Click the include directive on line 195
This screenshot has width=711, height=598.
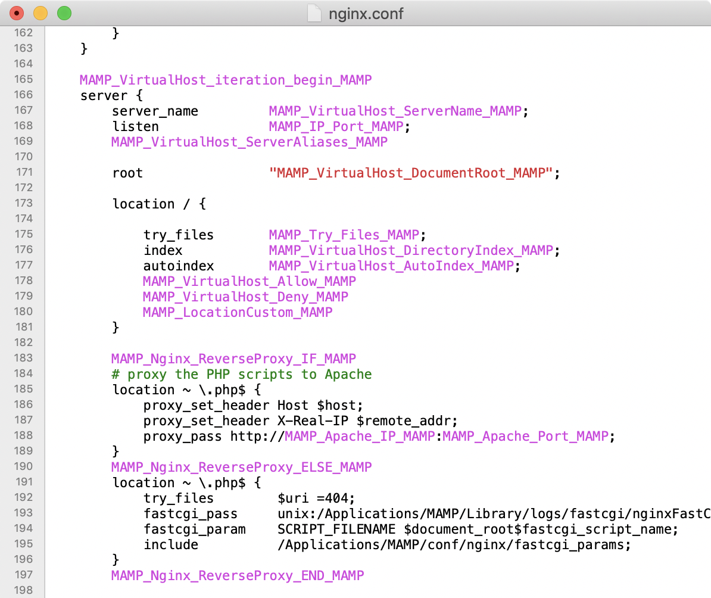pyautogui.click(x=170, y=544)
